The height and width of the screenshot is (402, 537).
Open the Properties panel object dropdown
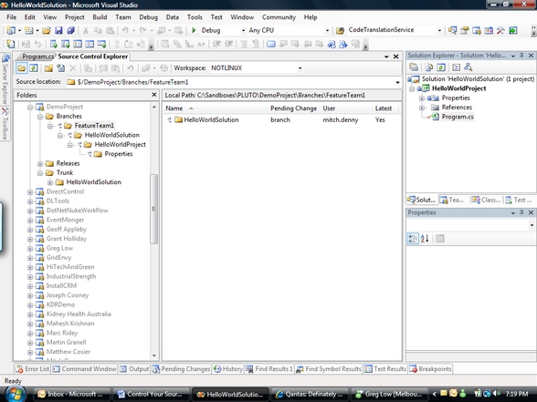click(532, 225)
